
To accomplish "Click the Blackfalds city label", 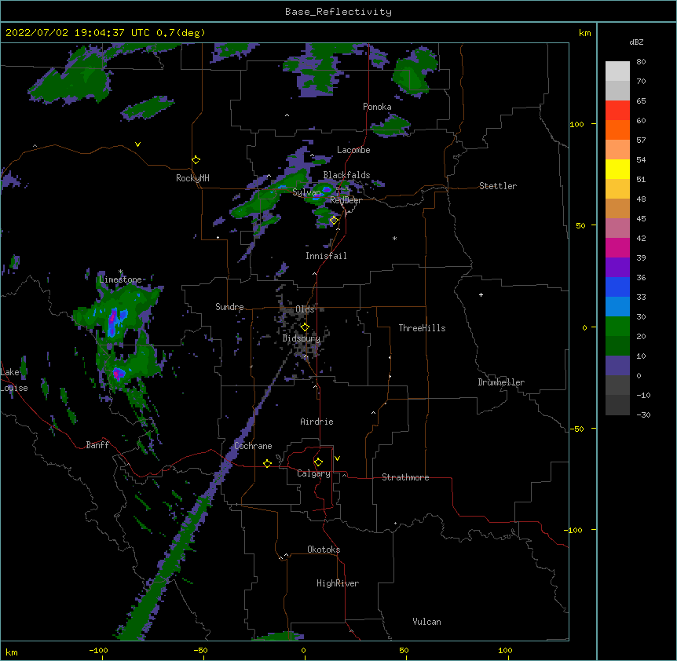I will coord(346,175).
